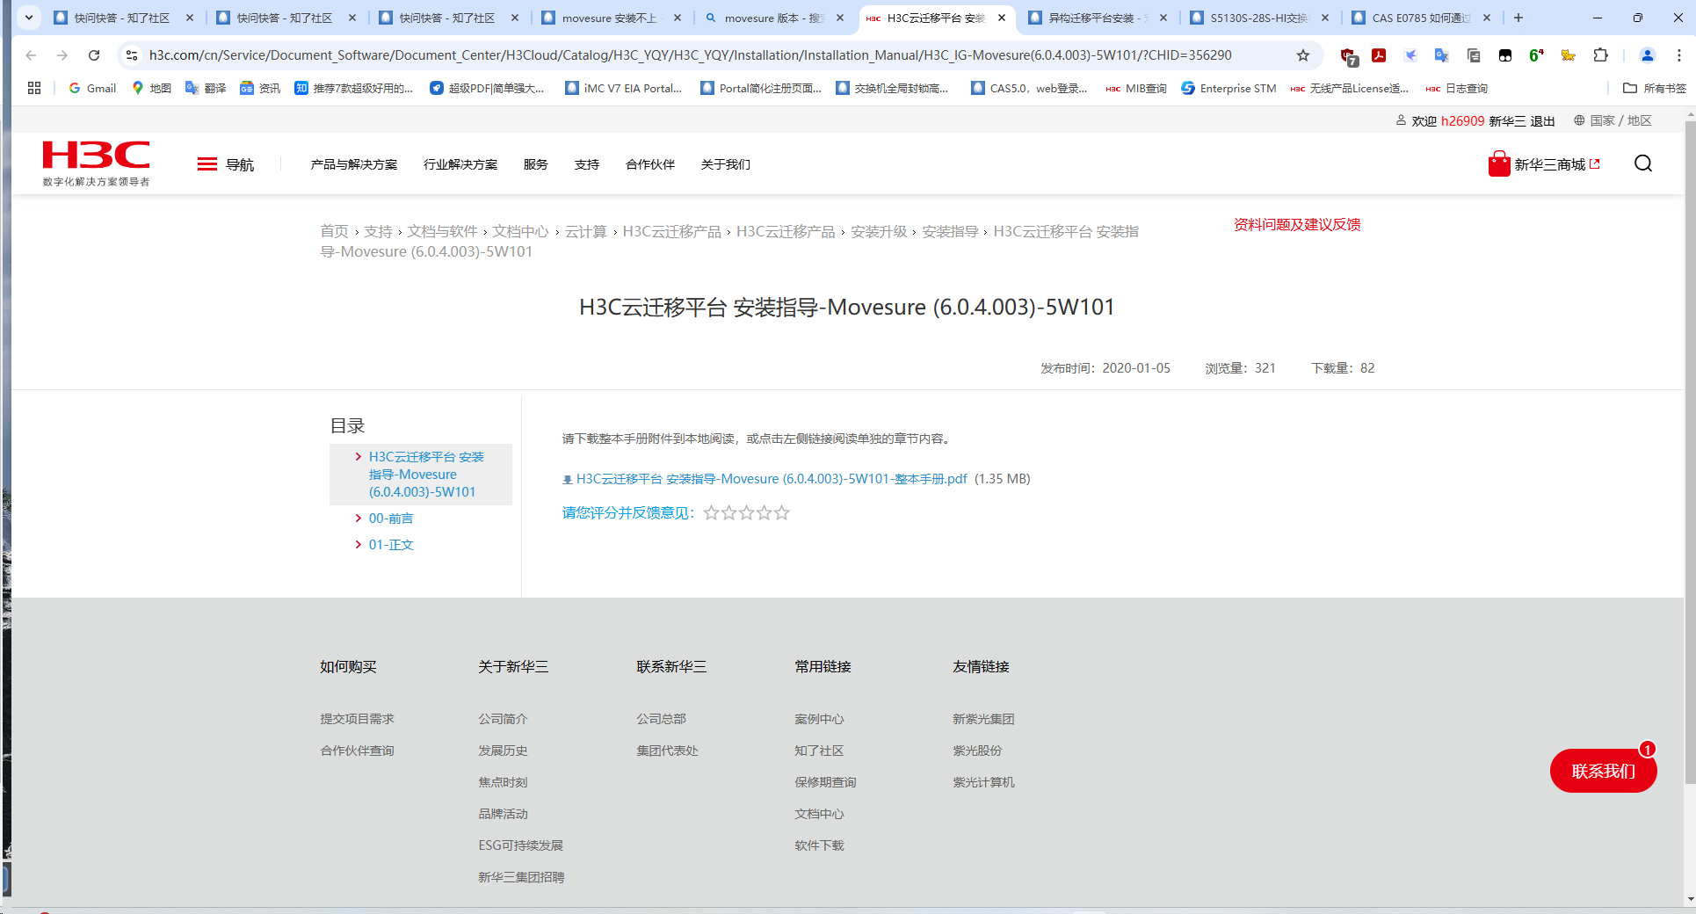Open 所有书签 bookmarks folder
Viewport: 1696px width, 914px height.
point(1655,88)
